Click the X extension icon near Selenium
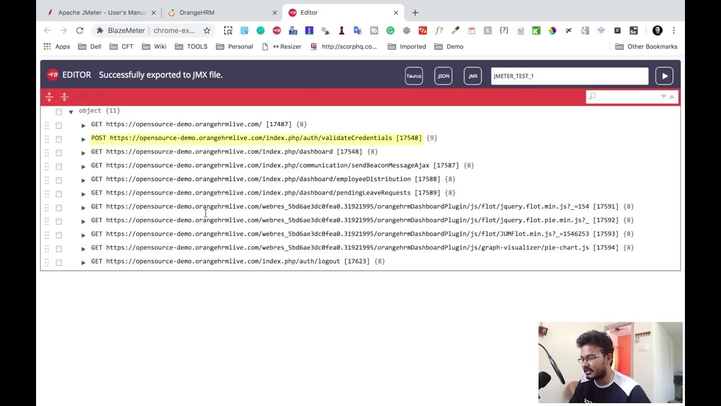 coord(617,30)
